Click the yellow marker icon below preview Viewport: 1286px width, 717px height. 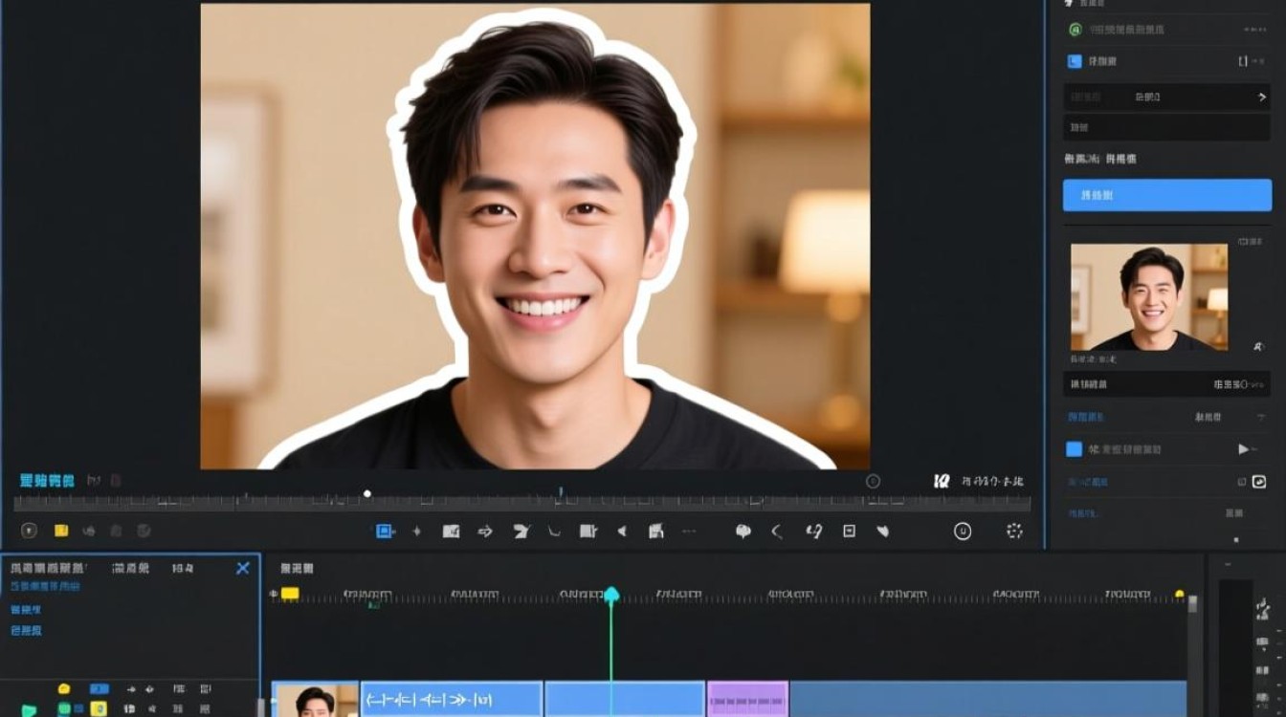coord(61,531)
